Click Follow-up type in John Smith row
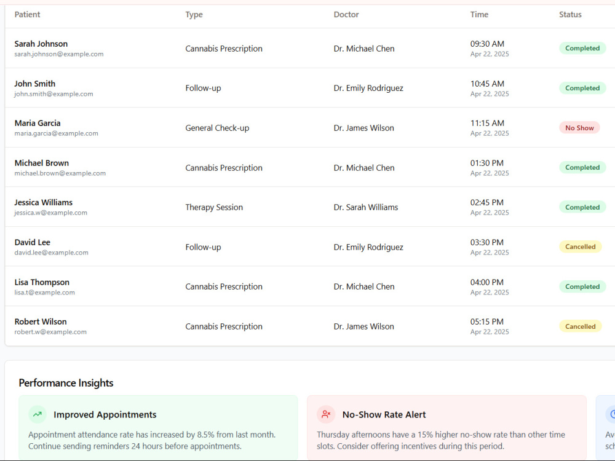Screen dimensions: 615x461 pyautogui.click(x=203, y=88)
